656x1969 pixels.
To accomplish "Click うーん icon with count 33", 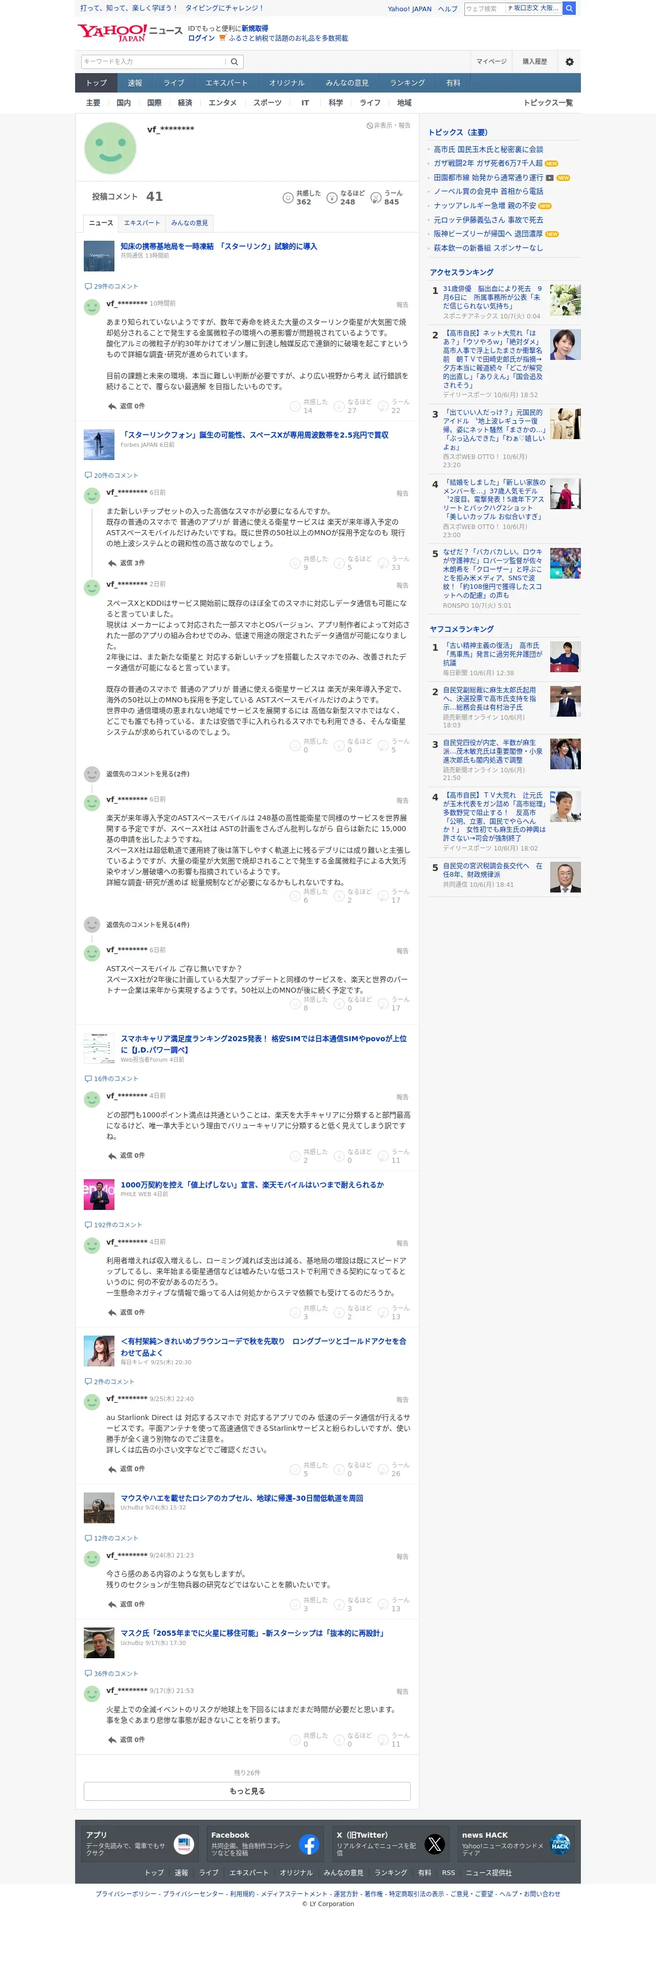I will pos(383,563).
